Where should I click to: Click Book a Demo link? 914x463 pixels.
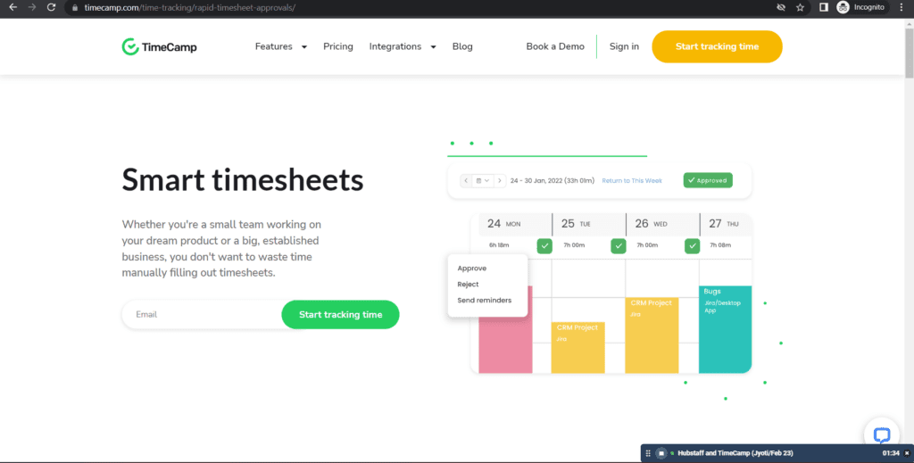click(555, 46)
